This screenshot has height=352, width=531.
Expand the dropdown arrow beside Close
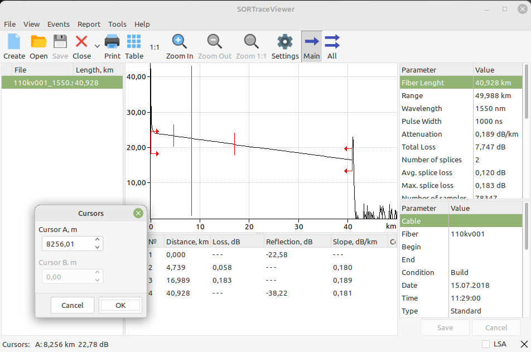point(97,46)
